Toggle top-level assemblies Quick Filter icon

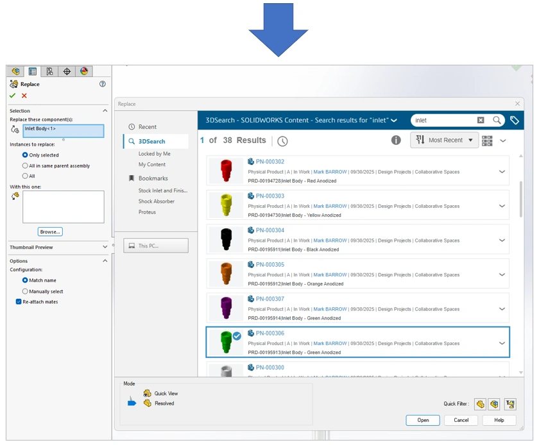click(x=510, y=404)
